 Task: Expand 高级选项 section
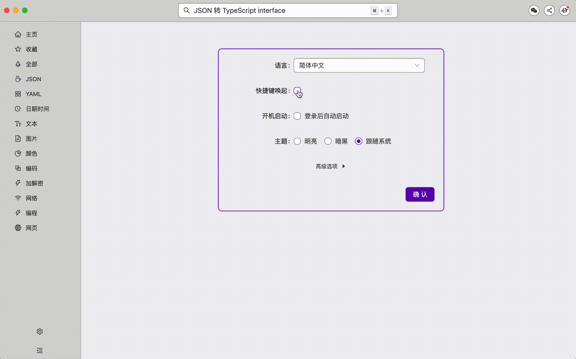point(331,166)
